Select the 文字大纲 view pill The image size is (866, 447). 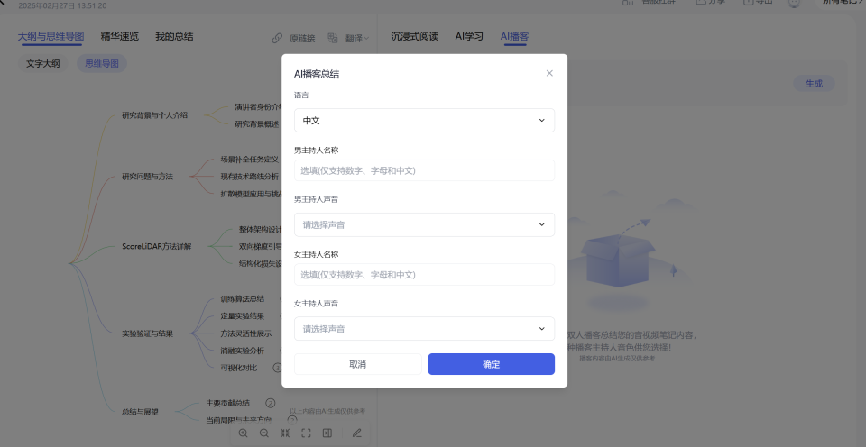(x=43, y=63)
